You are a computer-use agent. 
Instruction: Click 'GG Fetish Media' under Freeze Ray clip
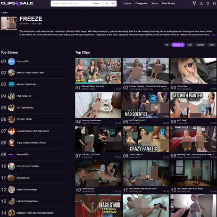[184, 89]
